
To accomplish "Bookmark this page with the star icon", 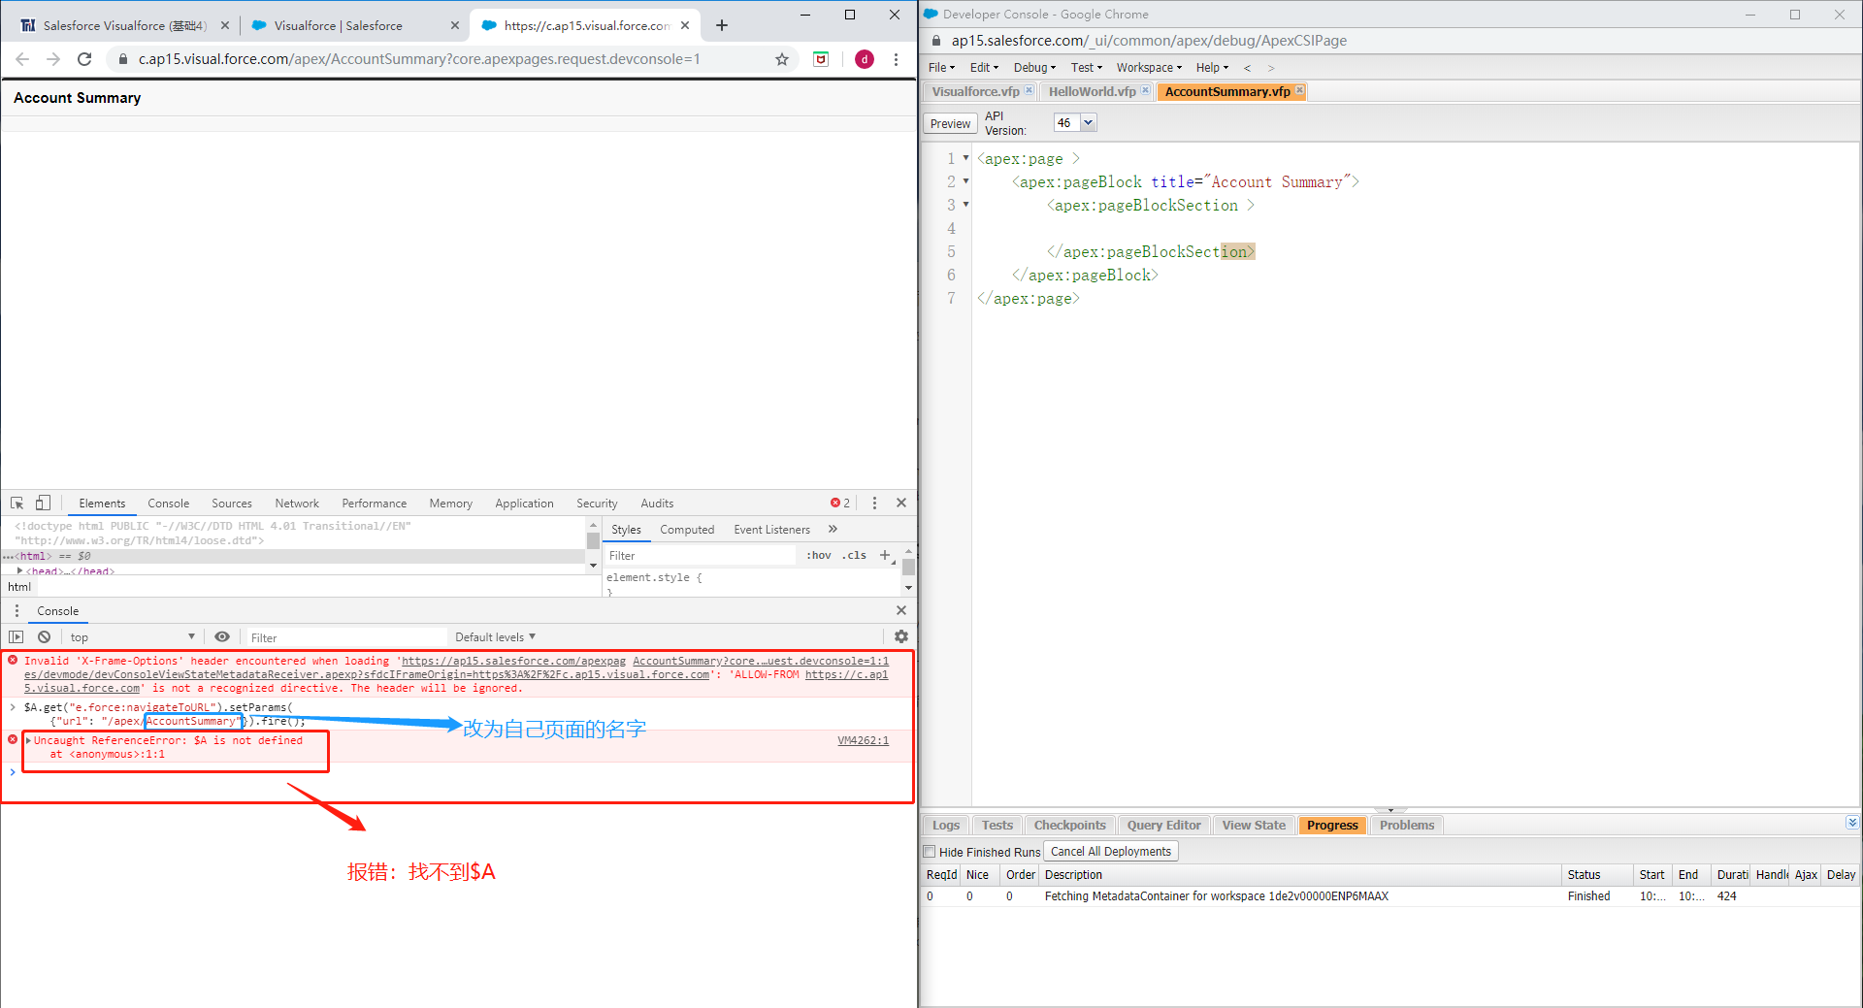I will (782, 59).
